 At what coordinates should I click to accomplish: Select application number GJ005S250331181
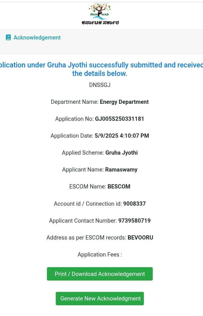120,119
